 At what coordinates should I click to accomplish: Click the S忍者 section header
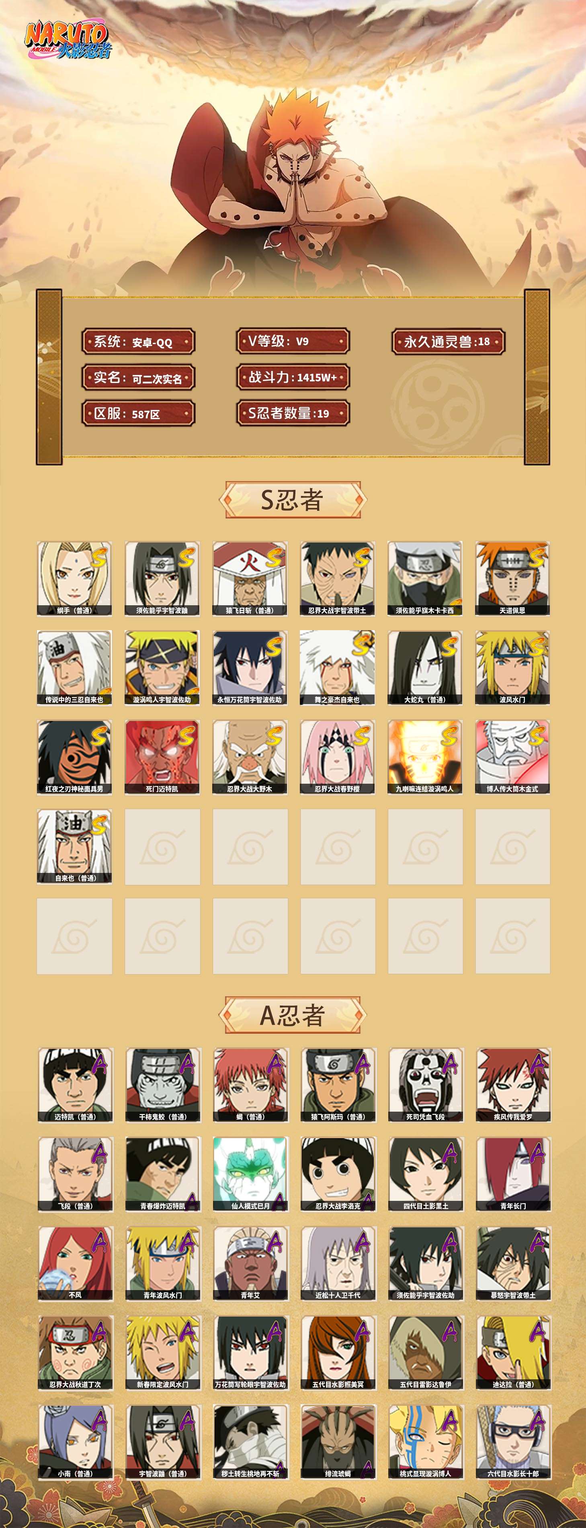(x=293, y=500)
